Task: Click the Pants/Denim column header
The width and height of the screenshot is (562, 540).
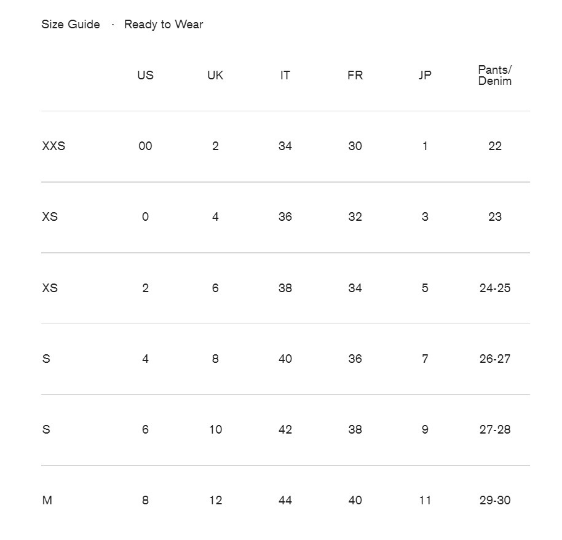Action: point(494,75)
